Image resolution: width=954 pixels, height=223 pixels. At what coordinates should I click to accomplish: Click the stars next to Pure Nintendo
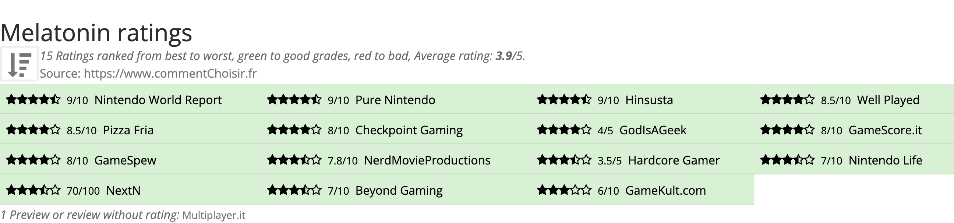[x=294, y=100]
